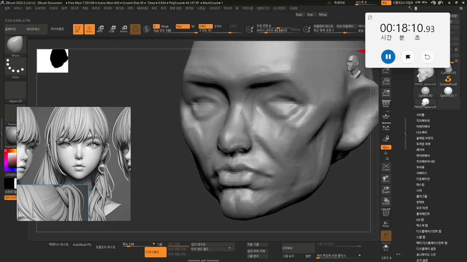
Task: Toggle Persp perspective view icon
Action: (x=386, y=104)
